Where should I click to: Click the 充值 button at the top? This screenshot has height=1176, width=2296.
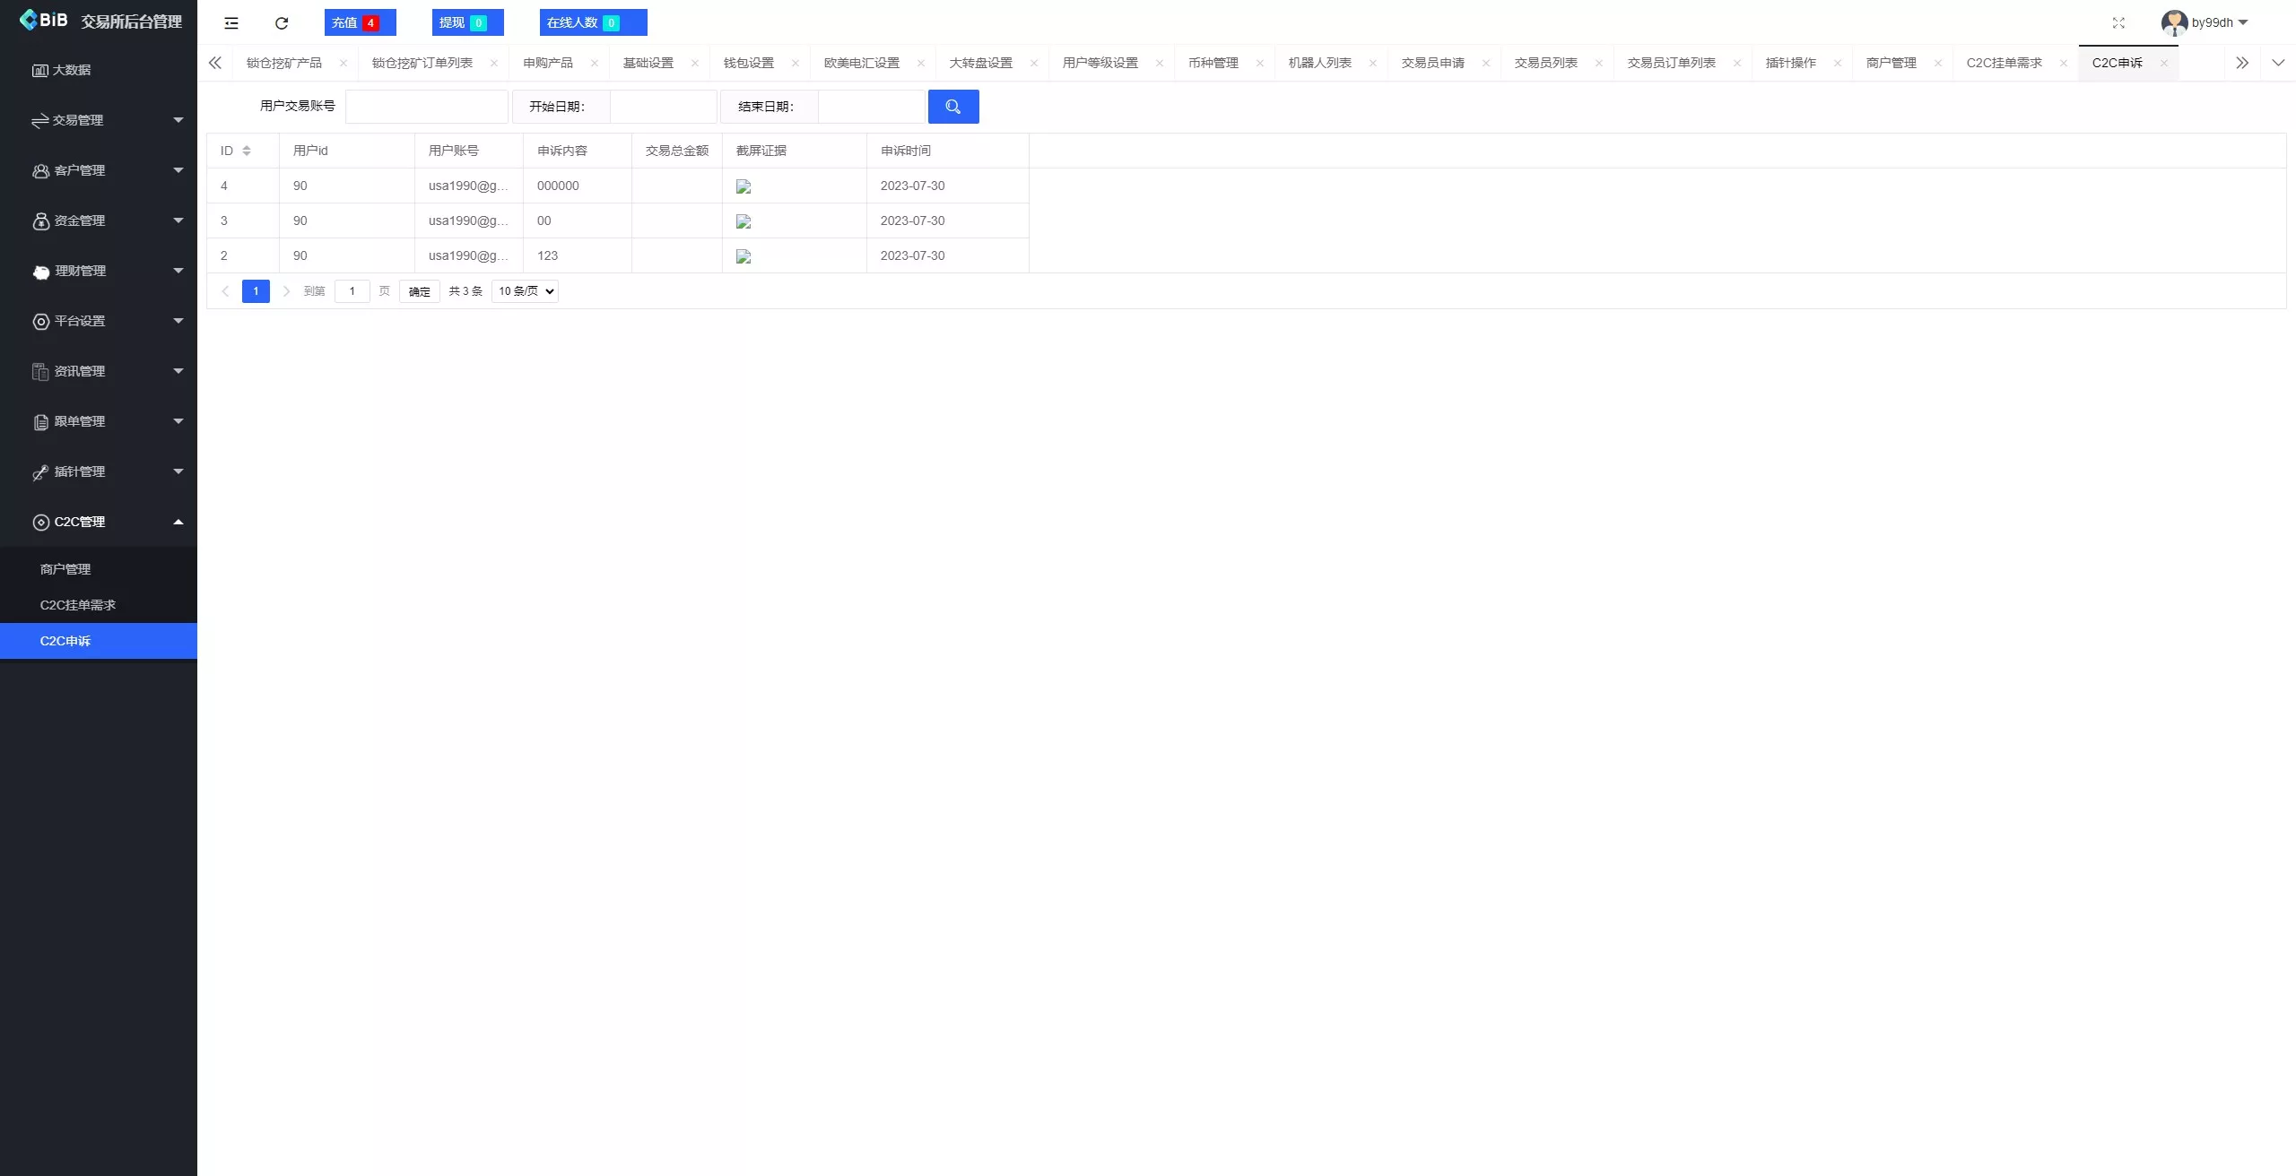[x=360, y=22]
